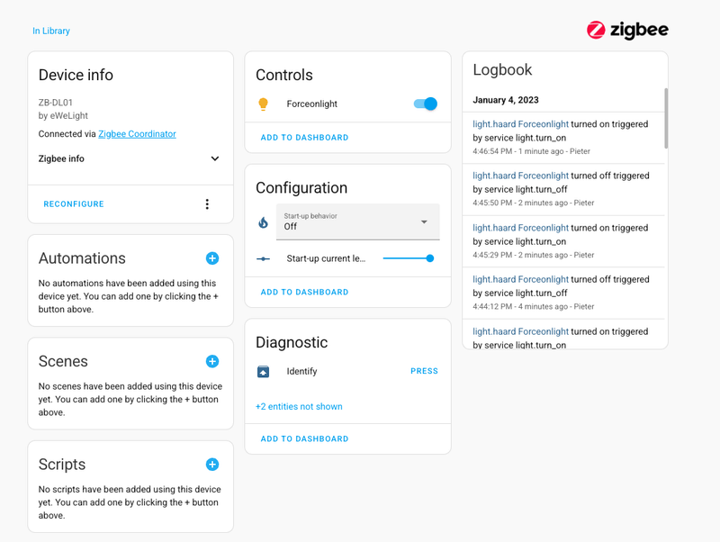This screenshot has height=542, width=720.
Task: Add Controls card to dashboard
Action: [304, 138]
